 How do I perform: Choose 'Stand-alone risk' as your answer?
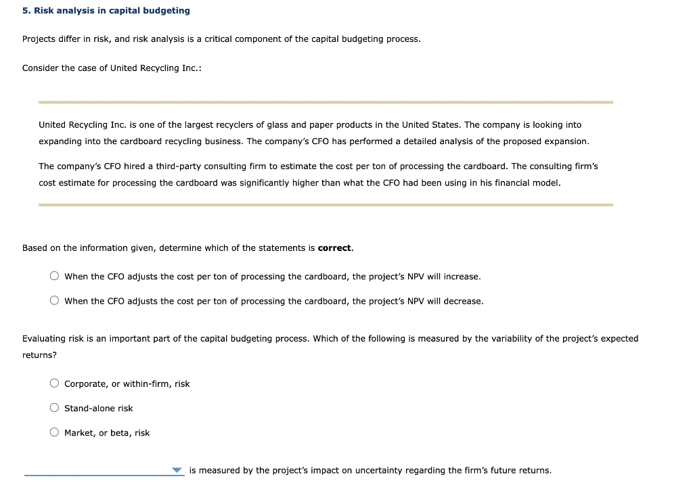(54, 407)
